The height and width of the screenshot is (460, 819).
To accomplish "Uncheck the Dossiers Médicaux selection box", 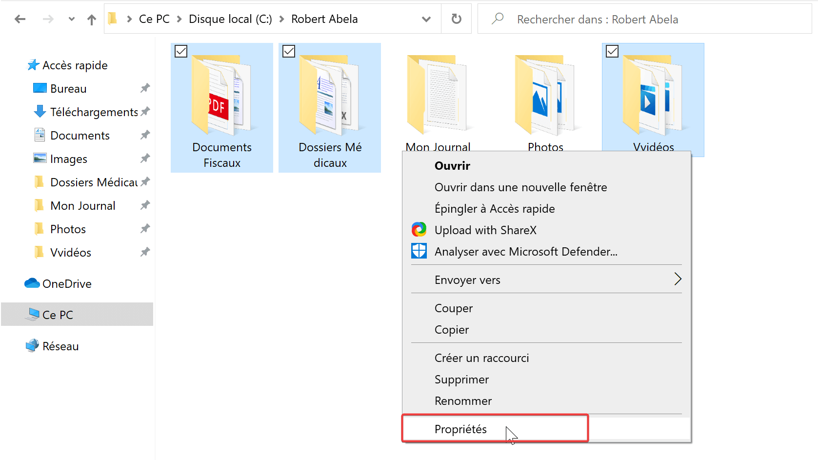I will pyautogui.click(x=289, y=51).
